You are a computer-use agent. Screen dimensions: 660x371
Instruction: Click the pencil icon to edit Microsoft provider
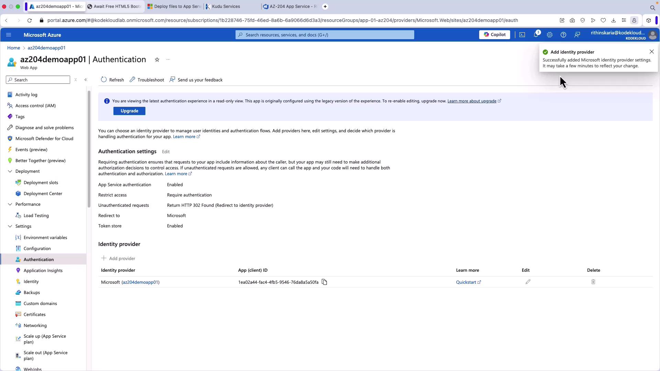coord(528,282)
